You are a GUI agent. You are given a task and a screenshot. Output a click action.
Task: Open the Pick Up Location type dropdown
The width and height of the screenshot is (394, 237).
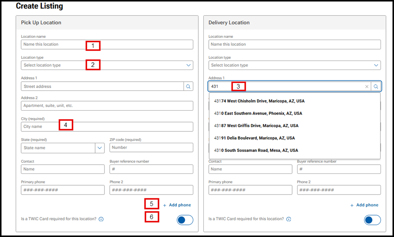[107, 65]
